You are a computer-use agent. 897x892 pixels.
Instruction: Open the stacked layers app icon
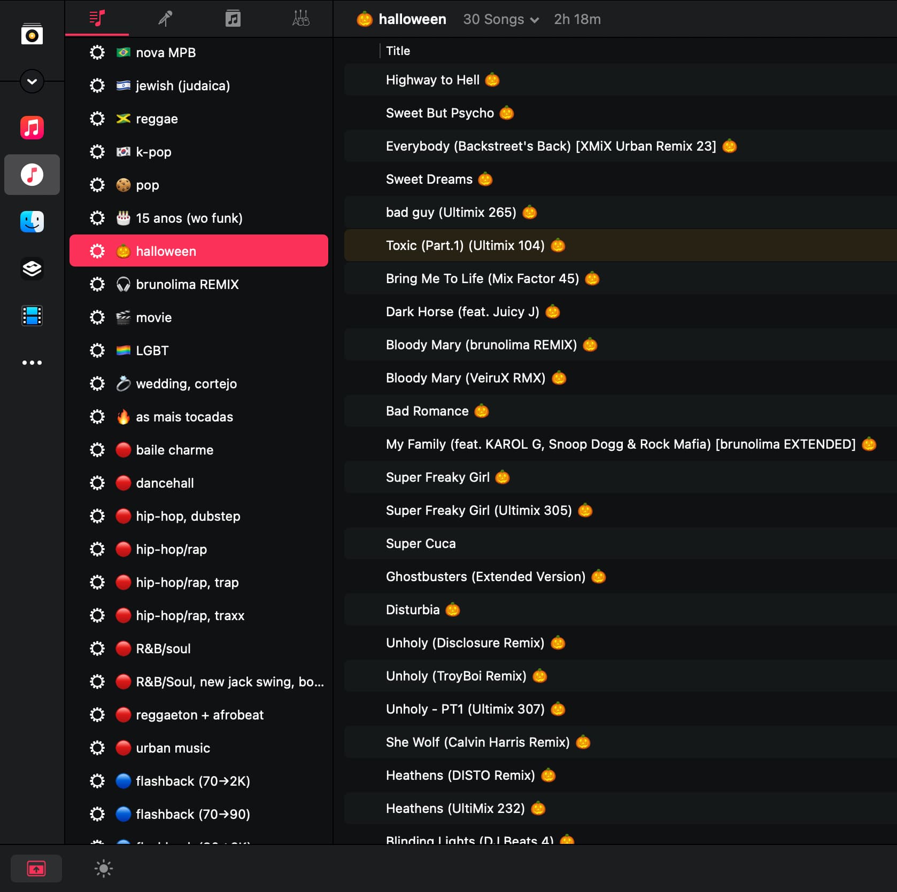[x=32, y=269]
